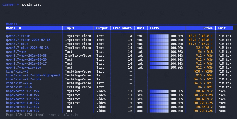Click the quota progress bar for qwen3.7-max-preview
237x119 pixels.
click(x=159, y=67)
